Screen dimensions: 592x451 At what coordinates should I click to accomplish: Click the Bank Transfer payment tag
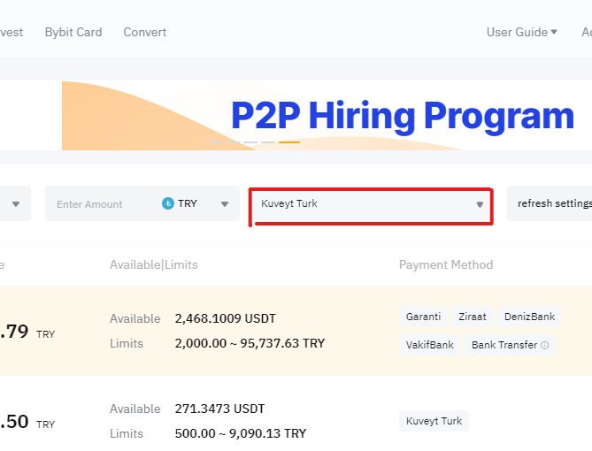tap(510, 345)
